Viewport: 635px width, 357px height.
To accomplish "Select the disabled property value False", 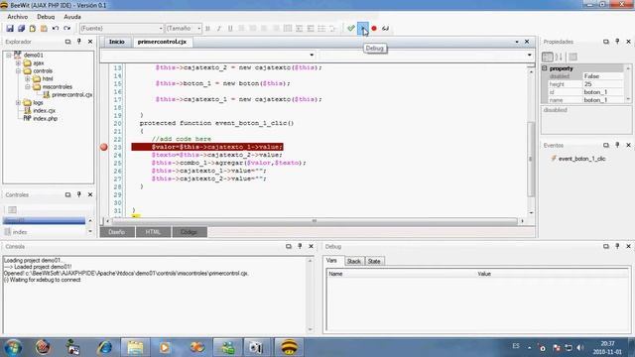I will [x=602, y=76].
